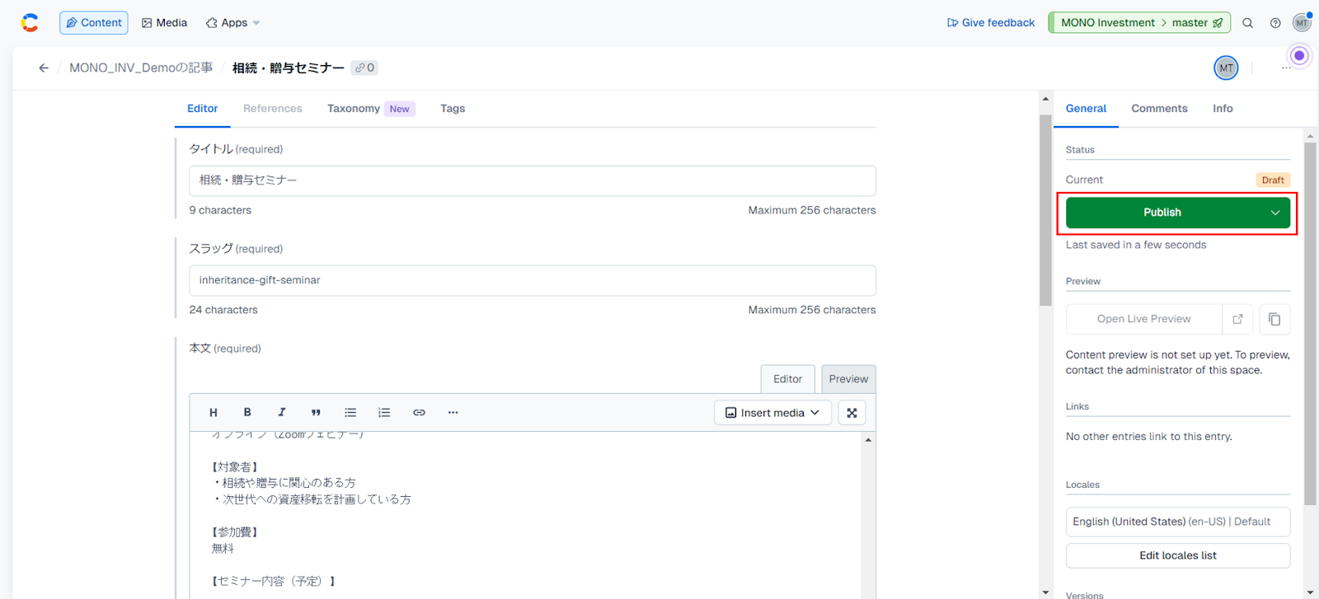Viewport: 1319px width, 599px height.
Task: Insert a numbered list
Action: pyautogui.click(x=384, y=413)
